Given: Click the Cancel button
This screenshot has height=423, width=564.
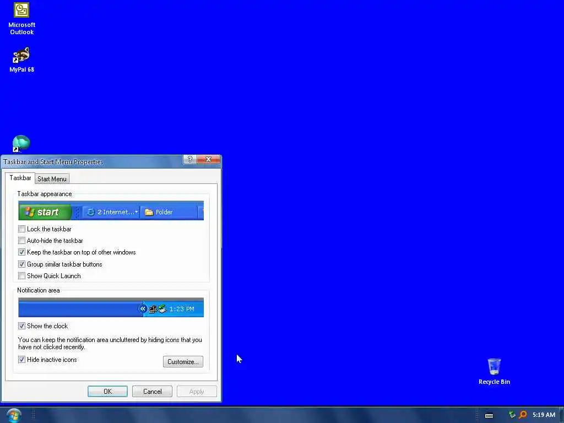Looking at the screenshot, I should click(x=152, y=392).
